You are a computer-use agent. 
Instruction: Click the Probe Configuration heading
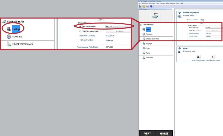click(x=191, y=13)
